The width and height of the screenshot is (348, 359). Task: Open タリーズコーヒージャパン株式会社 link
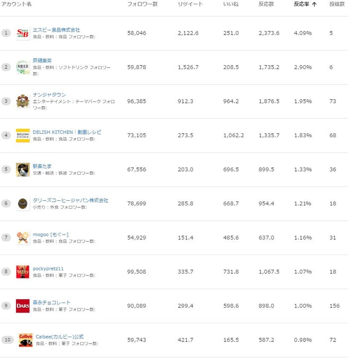pos(71,200)
